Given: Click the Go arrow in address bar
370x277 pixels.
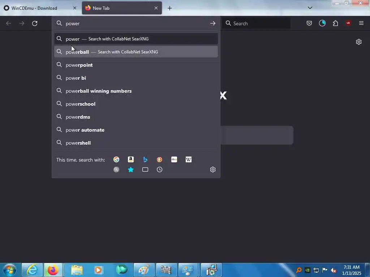Looking at the screenshot, I should (x=212, y=23).
